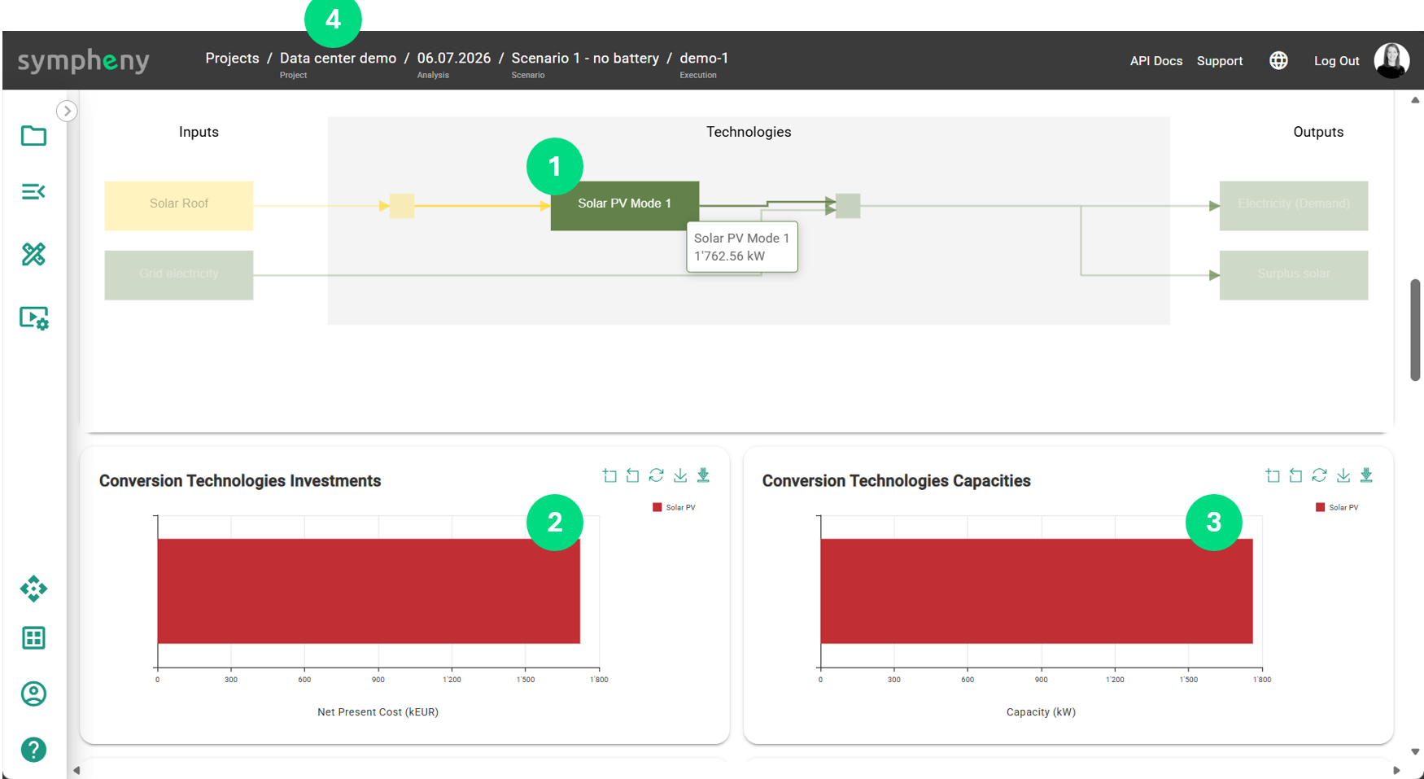Open the help question mark icon
Image resolution: width=1424 pixels, height=779 pixels.
[33, 749]
